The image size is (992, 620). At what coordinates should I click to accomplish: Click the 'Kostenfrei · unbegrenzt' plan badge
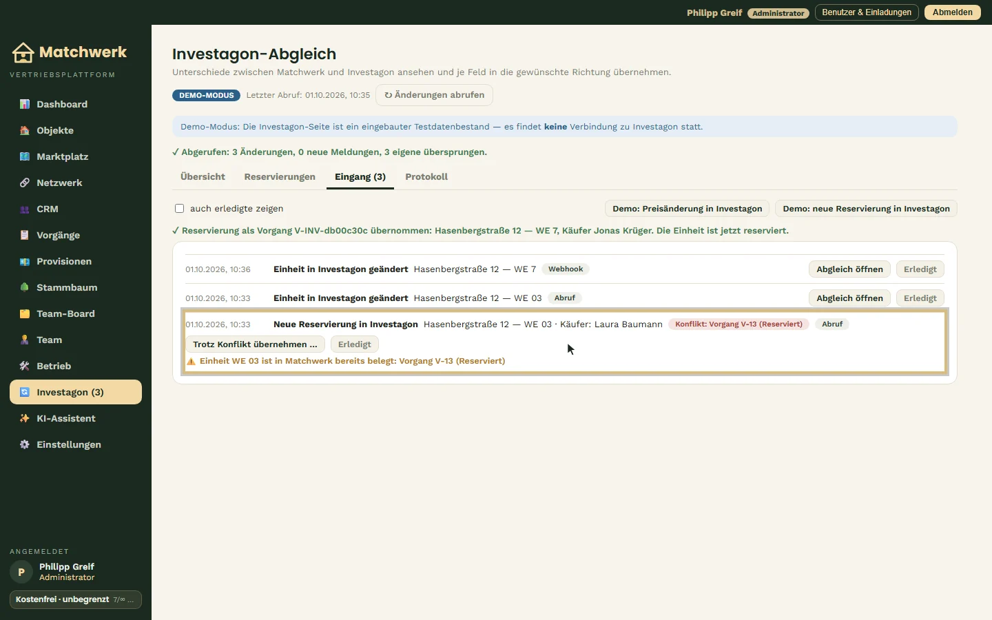click(x=76, y=599)
